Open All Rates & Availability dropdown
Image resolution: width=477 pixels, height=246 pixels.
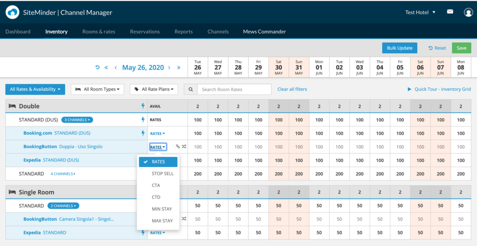pyautogui.click(x=35, y=89)
